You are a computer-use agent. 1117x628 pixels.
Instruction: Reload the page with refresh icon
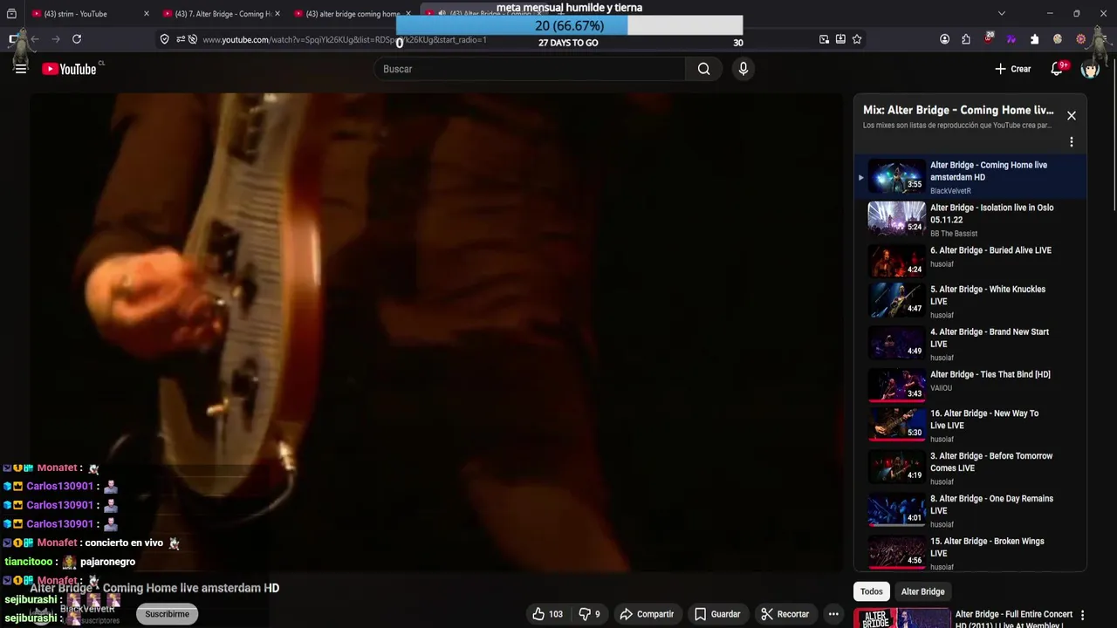tap(77, 39)
